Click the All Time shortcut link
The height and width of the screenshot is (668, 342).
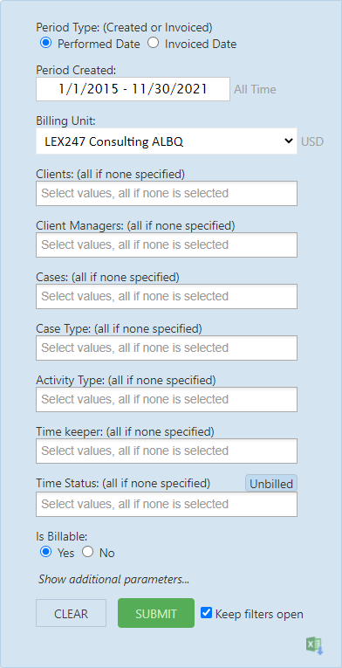[255, 89]
